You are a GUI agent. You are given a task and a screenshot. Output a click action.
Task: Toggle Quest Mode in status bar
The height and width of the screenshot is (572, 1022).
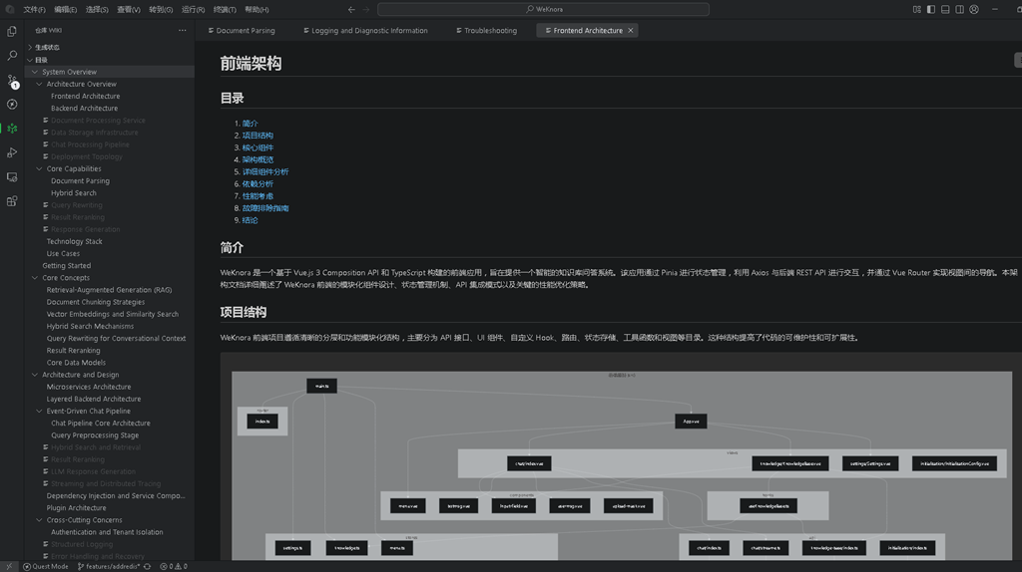coord(46,566)
